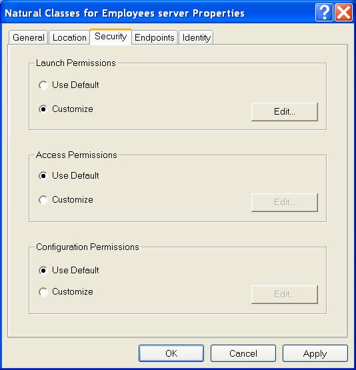Click Edit button in Access Permissions group

(285, 203)
